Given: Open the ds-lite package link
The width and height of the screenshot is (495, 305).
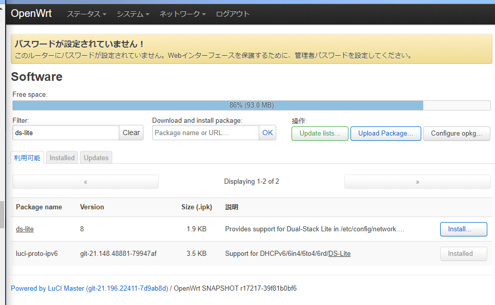Looking at the screenshot, I should [x=25, y=229].
